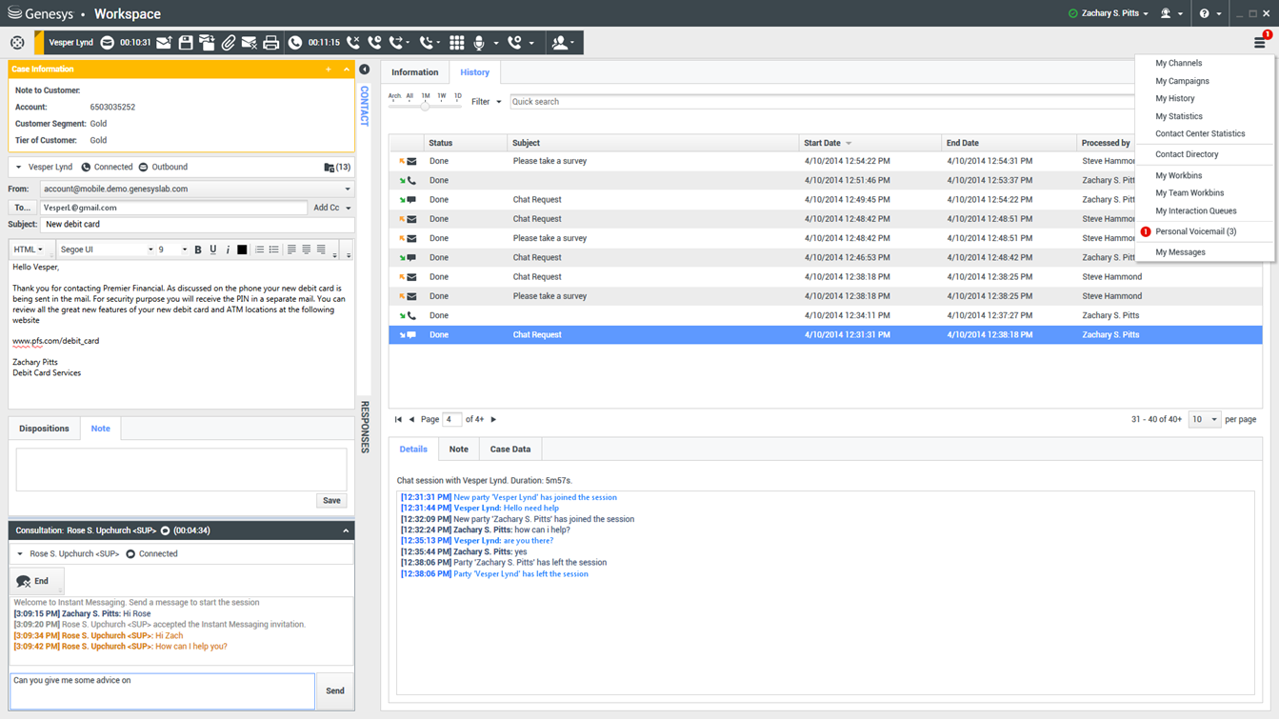The height and width of the screenshot is (720, 1279).
Task: Click the send email icon in toolbar
Action: 164,43
